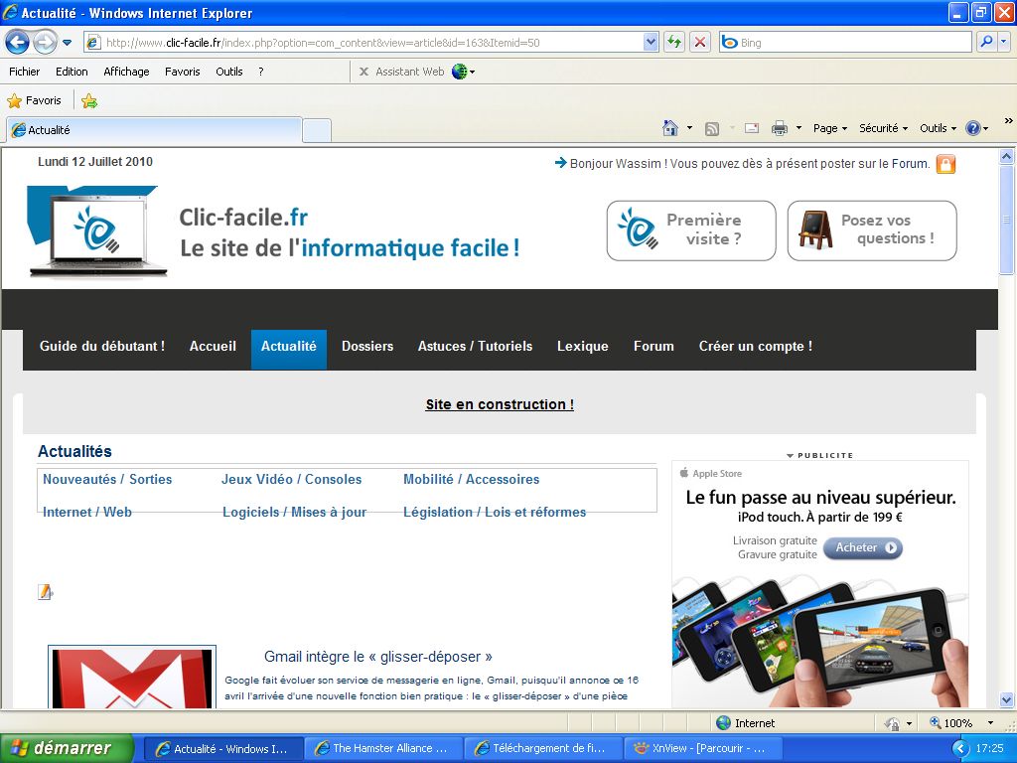Screen dimensions: 1017x763
Task: Click the orange padlock icon
Action: (x=945, y=164)
